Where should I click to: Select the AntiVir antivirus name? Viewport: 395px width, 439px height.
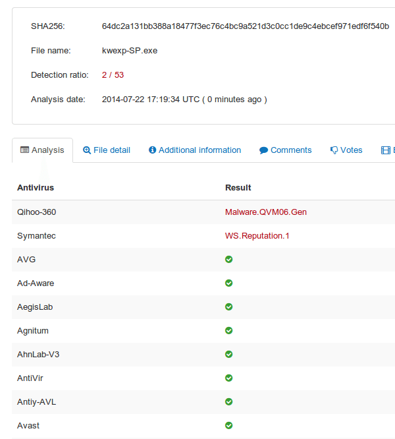pos(30,378)
